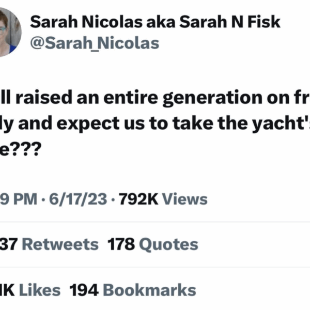Screen dimensions: 310x310
Task: Click the @Sarah_Nicolas handle
Action: coord(95,43)
